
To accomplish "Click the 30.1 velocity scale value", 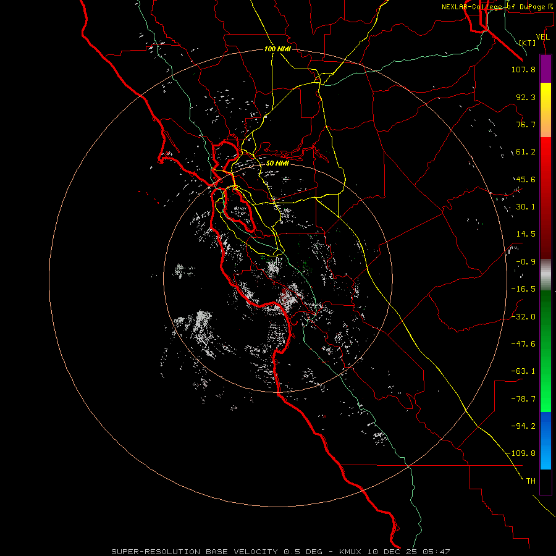I will pos(526,207).
